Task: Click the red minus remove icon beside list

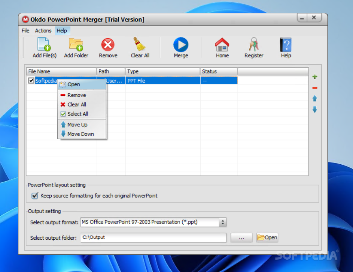Action: pos(315,88)
